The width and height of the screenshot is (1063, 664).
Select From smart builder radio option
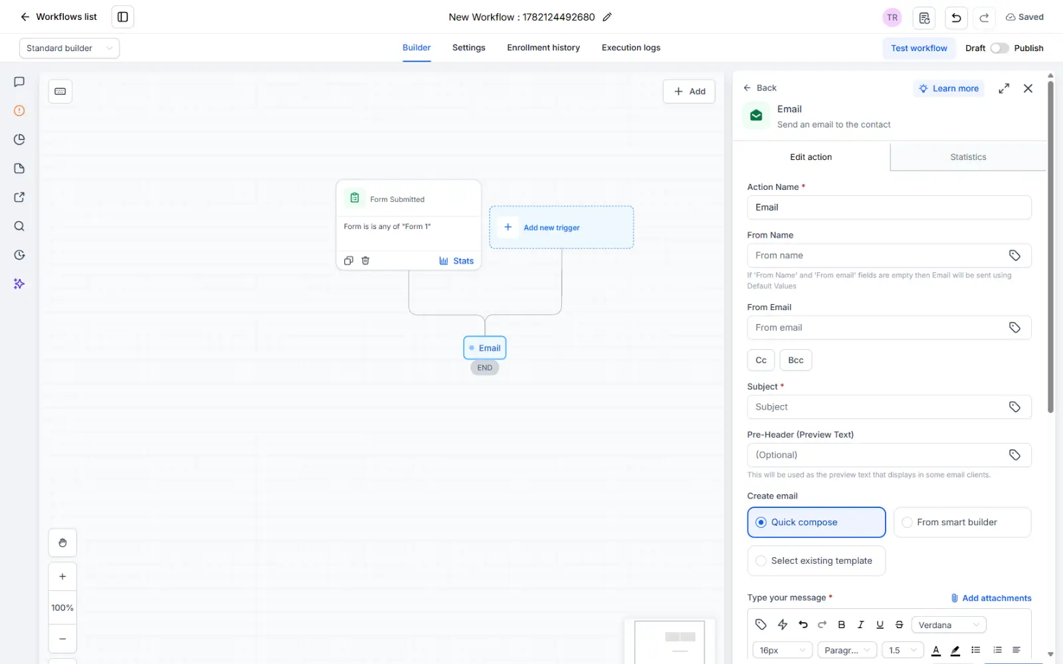pos(962,523)
